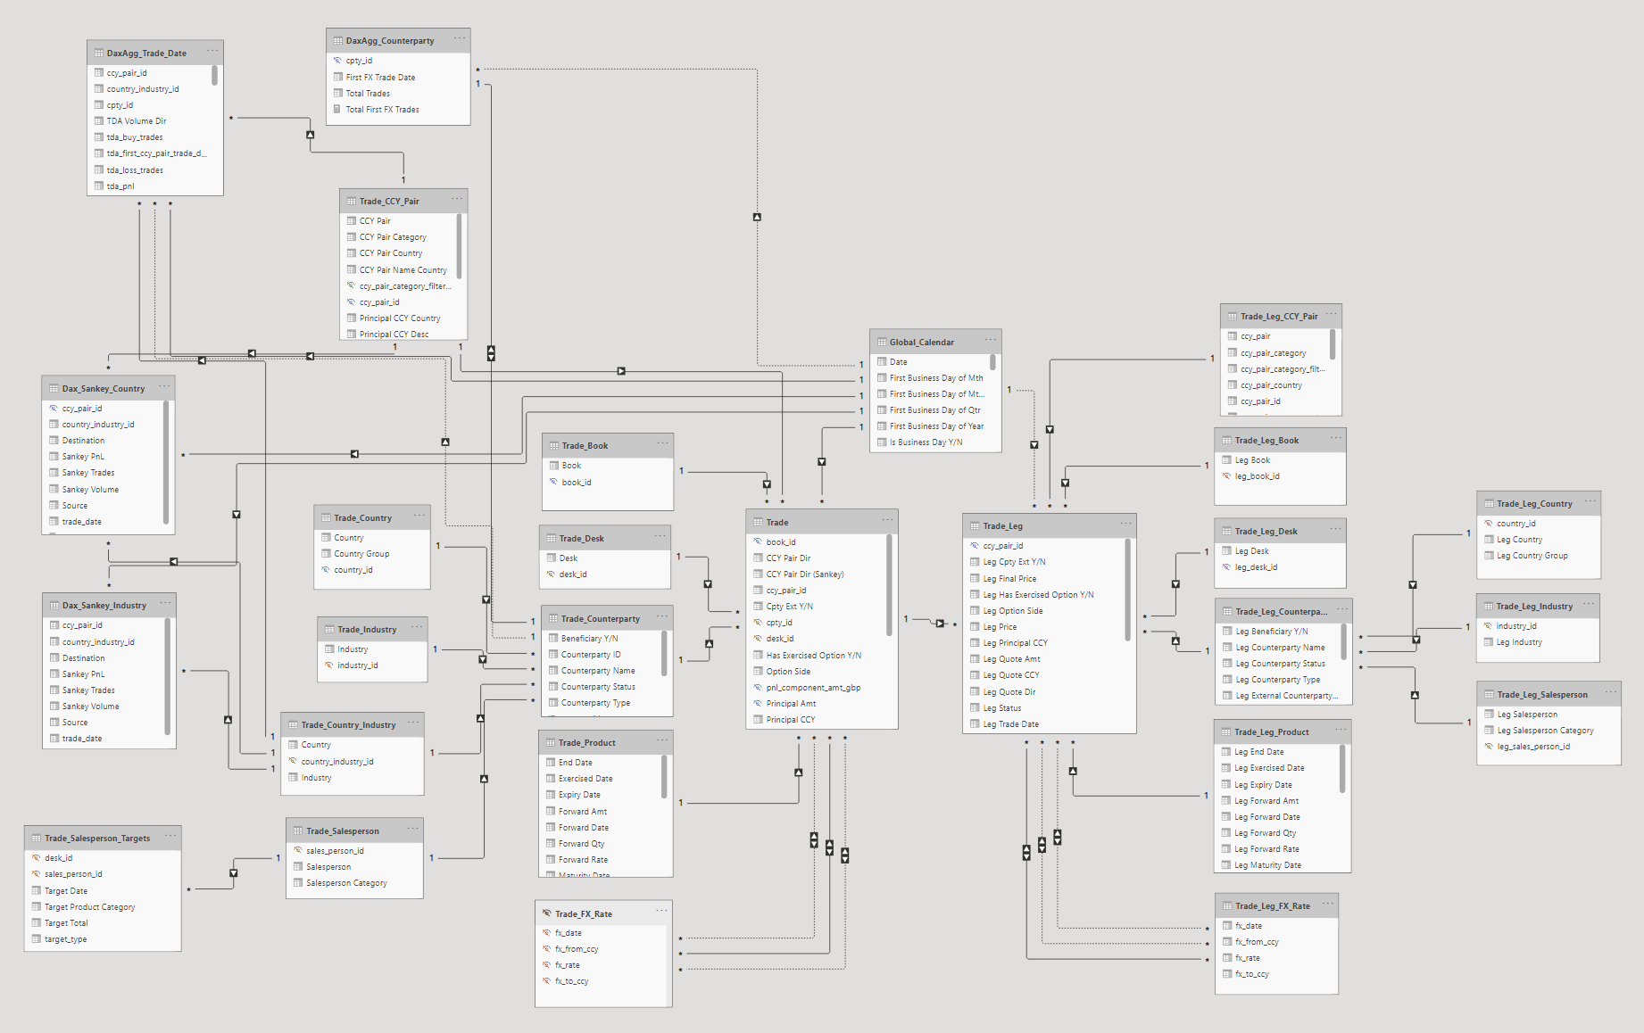1644x1033 pixels.
Task: Click the crossed-eye icon on the Trade_FX_Rate title
Action: 545,913
